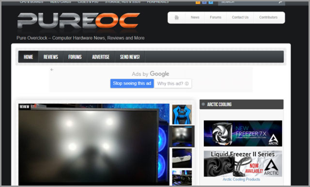Open the Twitter social icon in the top bar
Image resolution: width=310 pixels, height=187 pixels.
click(211, 2)
